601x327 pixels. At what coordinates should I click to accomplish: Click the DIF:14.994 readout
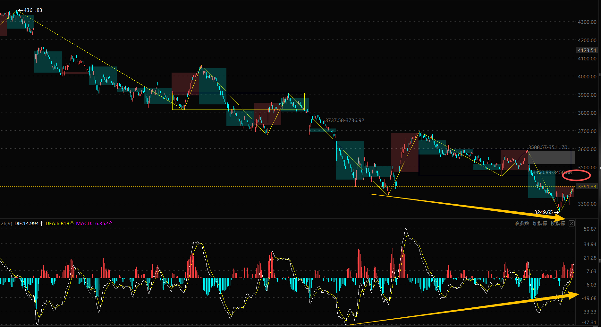(27, 224)
